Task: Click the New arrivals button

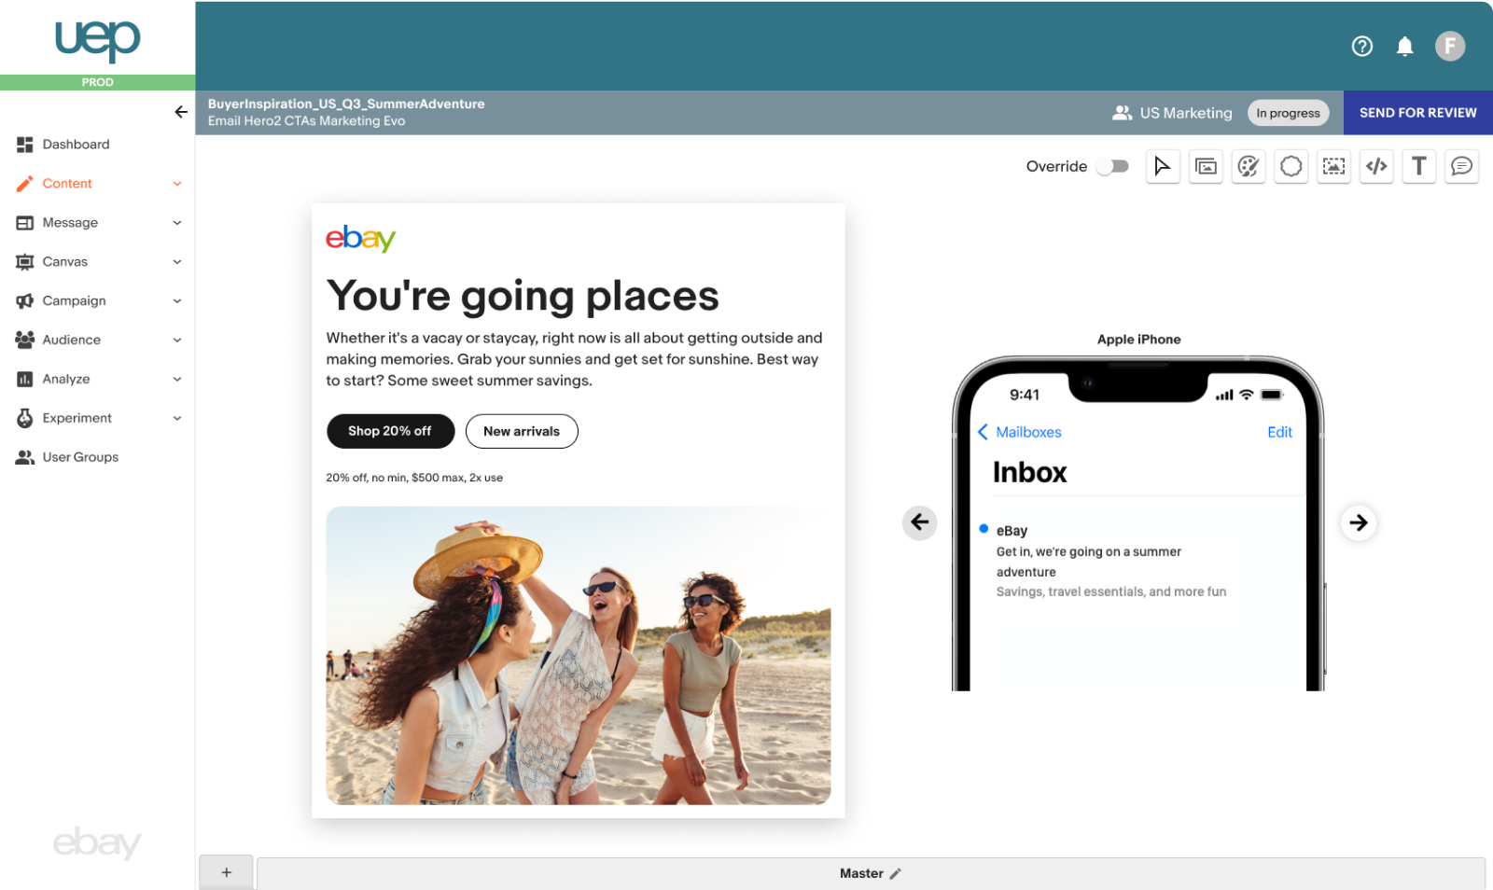Action: (522, 431)
